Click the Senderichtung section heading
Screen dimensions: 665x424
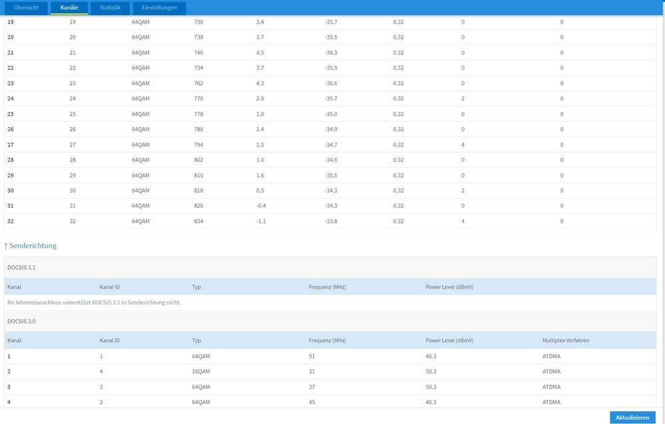click(30, 246)
